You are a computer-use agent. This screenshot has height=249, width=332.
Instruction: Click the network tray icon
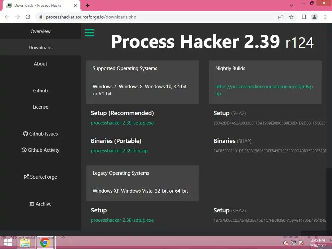(294, 243)
